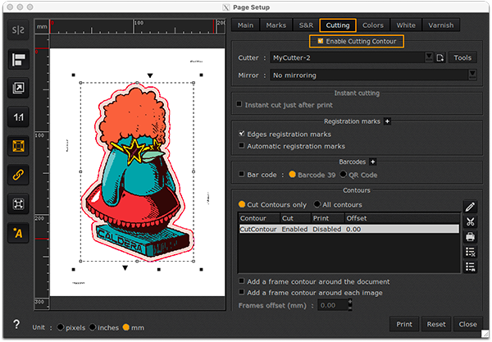Set unit to inches

point(92,327)
